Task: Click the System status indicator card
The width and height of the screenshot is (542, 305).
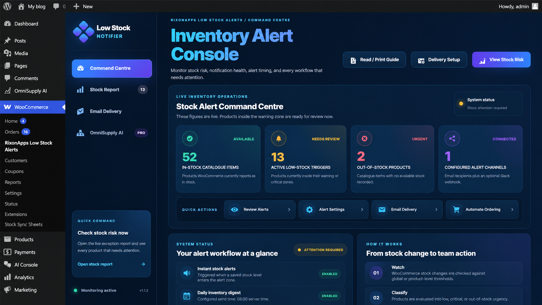Action: 489,104
